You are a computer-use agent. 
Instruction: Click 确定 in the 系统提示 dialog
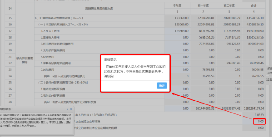(162, 86)
